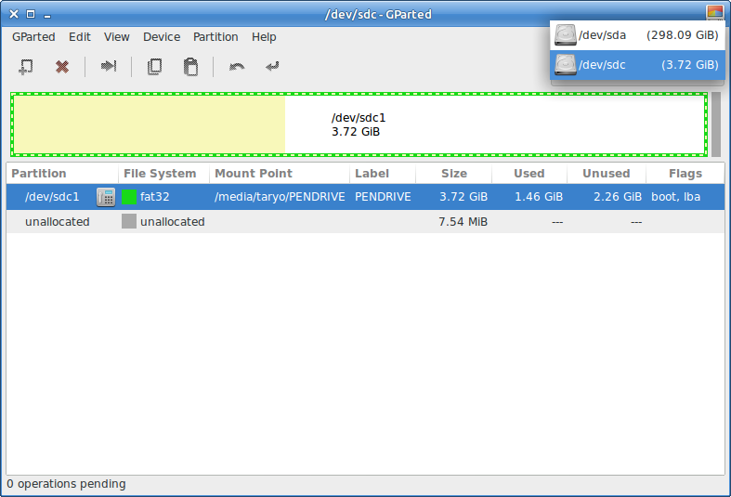Image resolution: width=731 pixels, height=497 pixels.
Task: Click the New partition toolbar icon
Action: [x=26, y=66]
